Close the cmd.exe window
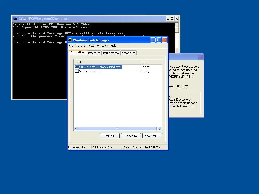 click(x=177, y=19)
